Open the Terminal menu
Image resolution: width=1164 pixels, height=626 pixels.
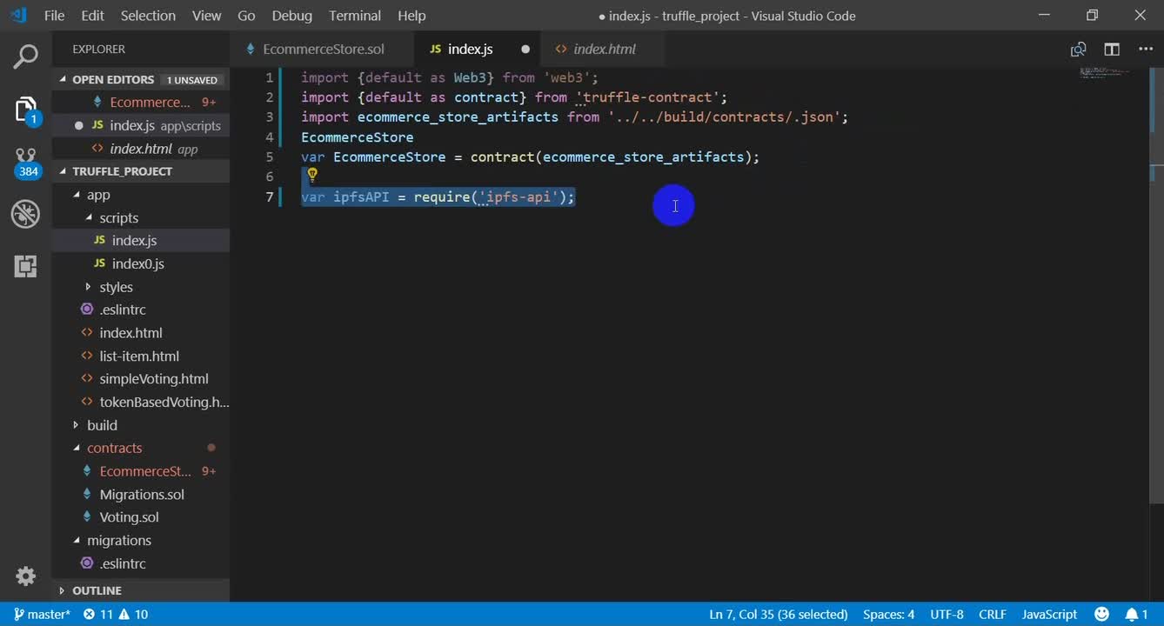tap(355, 16)
